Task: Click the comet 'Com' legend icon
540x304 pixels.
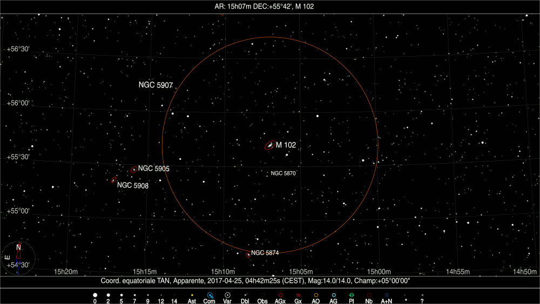Action: pos(210,295)
